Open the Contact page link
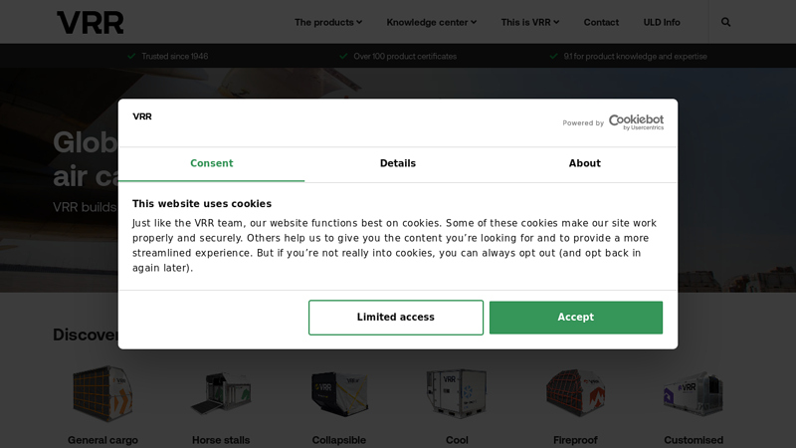This screenshot has width=796, height=448. [x=601, y=22]
